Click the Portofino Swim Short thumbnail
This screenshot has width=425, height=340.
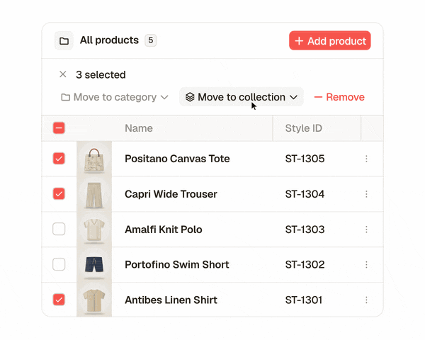point(94,265)
